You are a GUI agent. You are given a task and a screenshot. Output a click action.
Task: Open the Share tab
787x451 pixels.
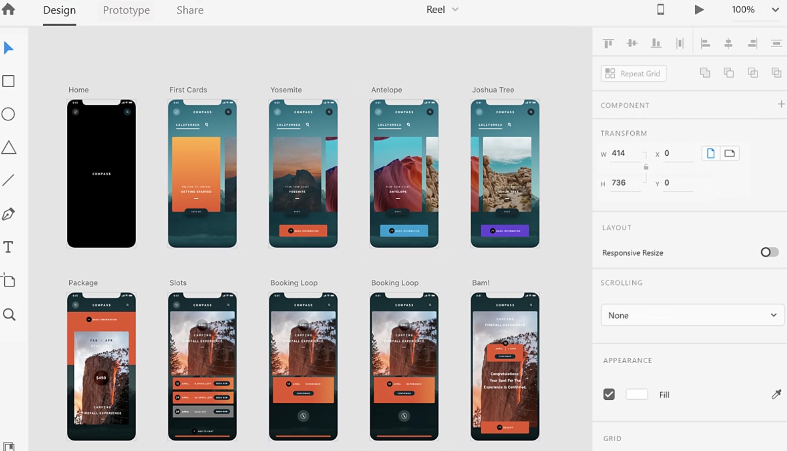click(190, 10)
